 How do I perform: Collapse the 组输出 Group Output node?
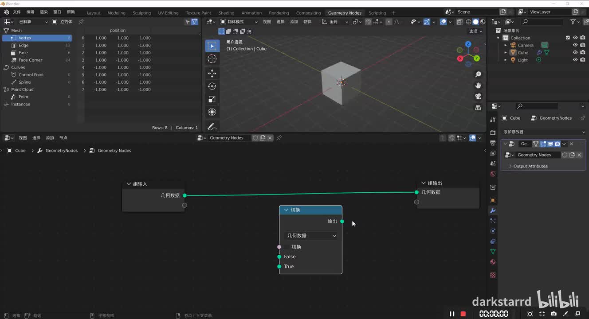pos(423,183)
